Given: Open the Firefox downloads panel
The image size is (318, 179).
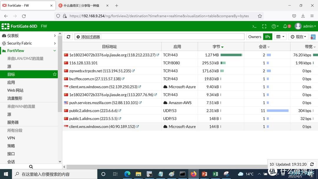Looking at the screenshot, I should (x=303, y=16).
